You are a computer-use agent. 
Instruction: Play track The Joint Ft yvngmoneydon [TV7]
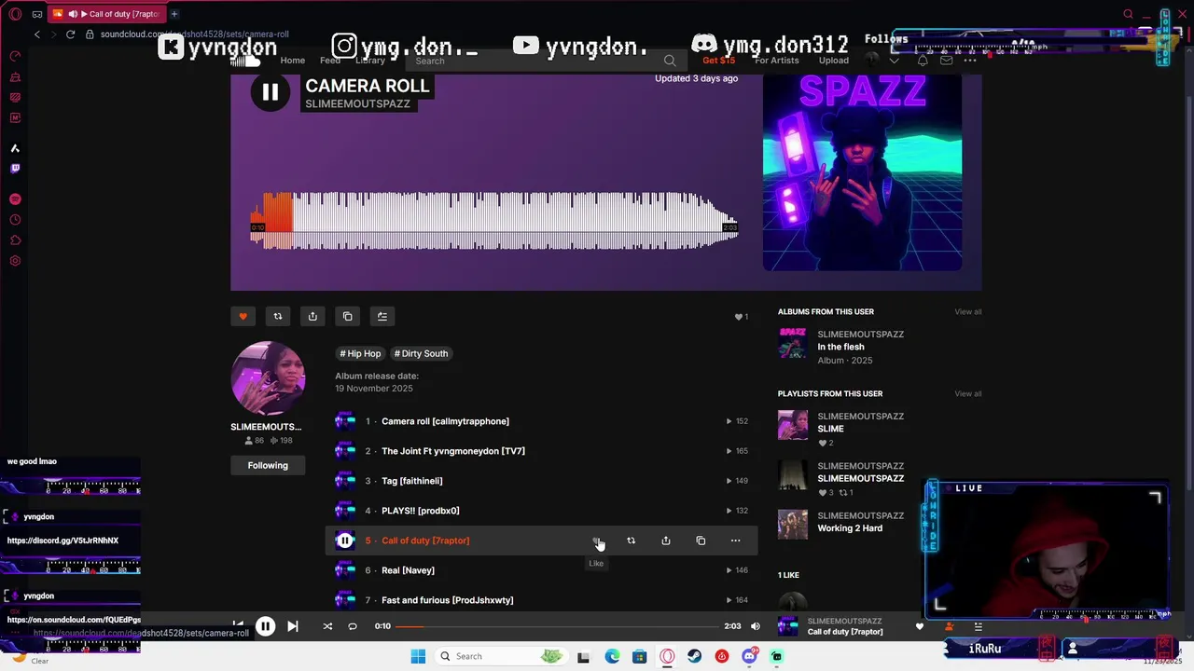click(x=453, y=451)
